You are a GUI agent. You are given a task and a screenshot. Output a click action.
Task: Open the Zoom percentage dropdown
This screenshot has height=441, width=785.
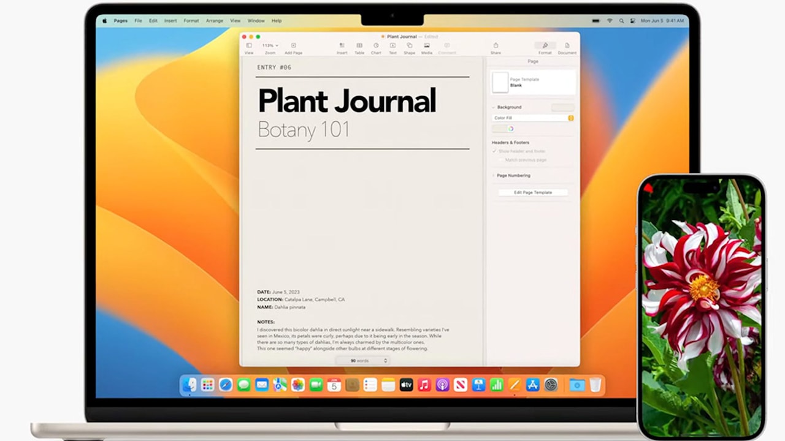coord(270,45)
